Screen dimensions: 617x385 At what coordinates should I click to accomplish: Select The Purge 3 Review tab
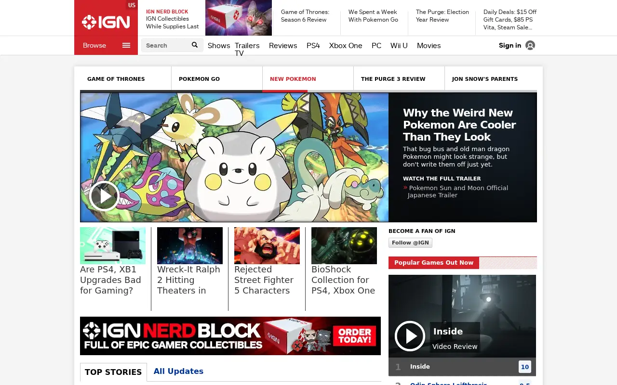(399, 79)
